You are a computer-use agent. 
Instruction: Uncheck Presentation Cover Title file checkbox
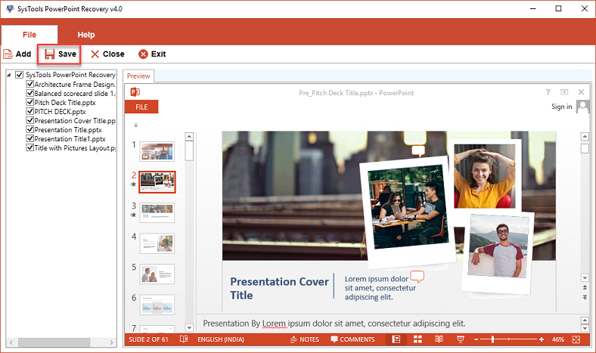pyautogui.click(x=29, y=120)
